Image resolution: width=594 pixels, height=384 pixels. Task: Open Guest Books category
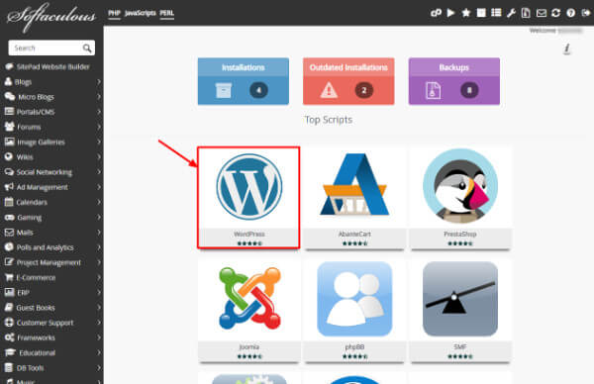[36, 308]
